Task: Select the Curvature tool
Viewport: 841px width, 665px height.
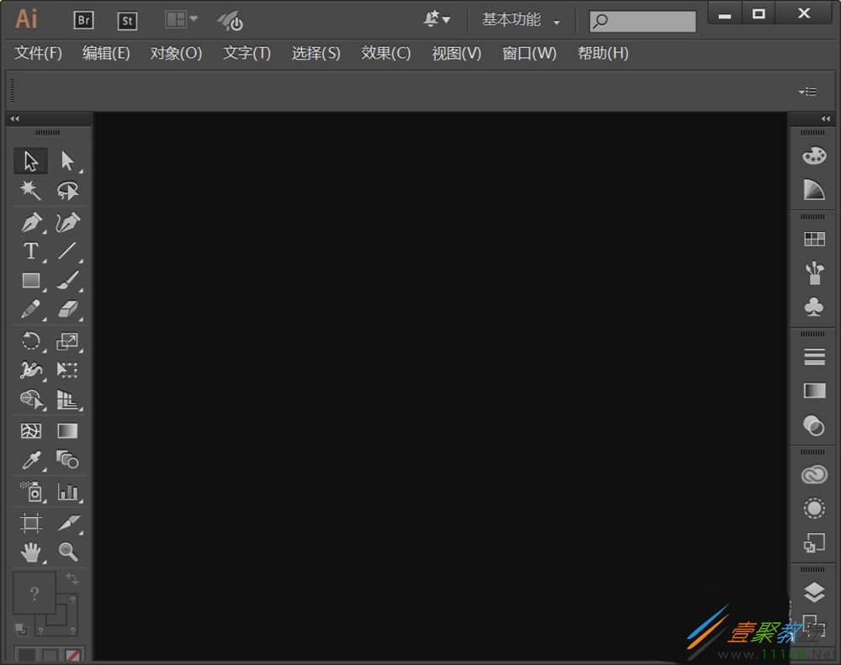Action: tap(67, 222)
